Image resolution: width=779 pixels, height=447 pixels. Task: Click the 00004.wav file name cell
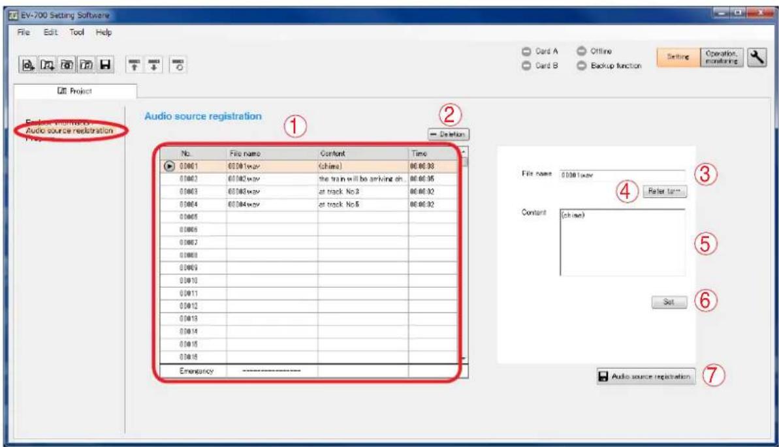[272, 204]
